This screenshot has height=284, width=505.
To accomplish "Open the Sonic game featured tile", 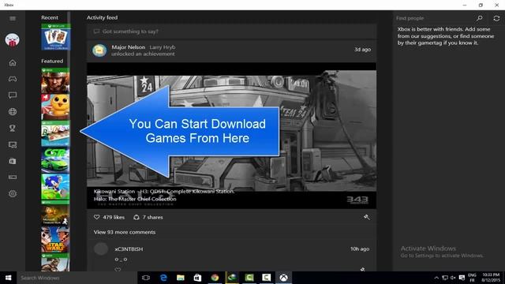I will click(x=55, y=187).
